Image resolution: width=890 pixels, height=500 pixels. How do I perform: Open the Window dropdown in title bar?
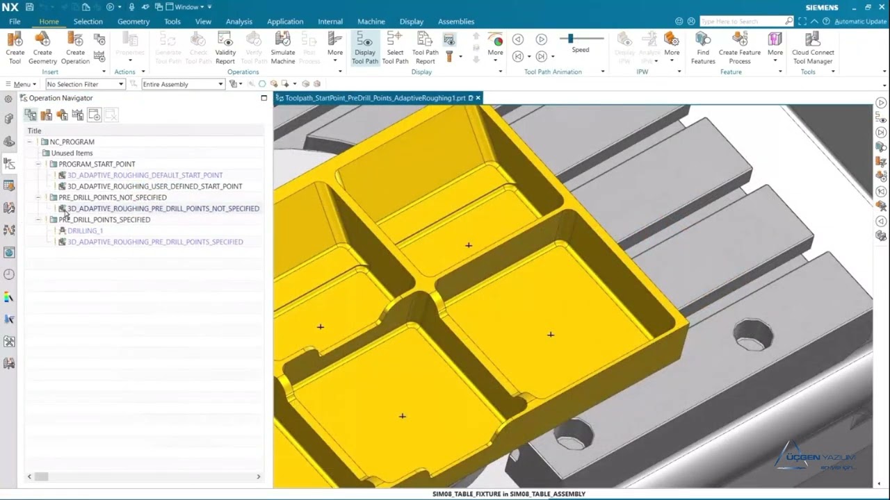(x=189, y=7)
